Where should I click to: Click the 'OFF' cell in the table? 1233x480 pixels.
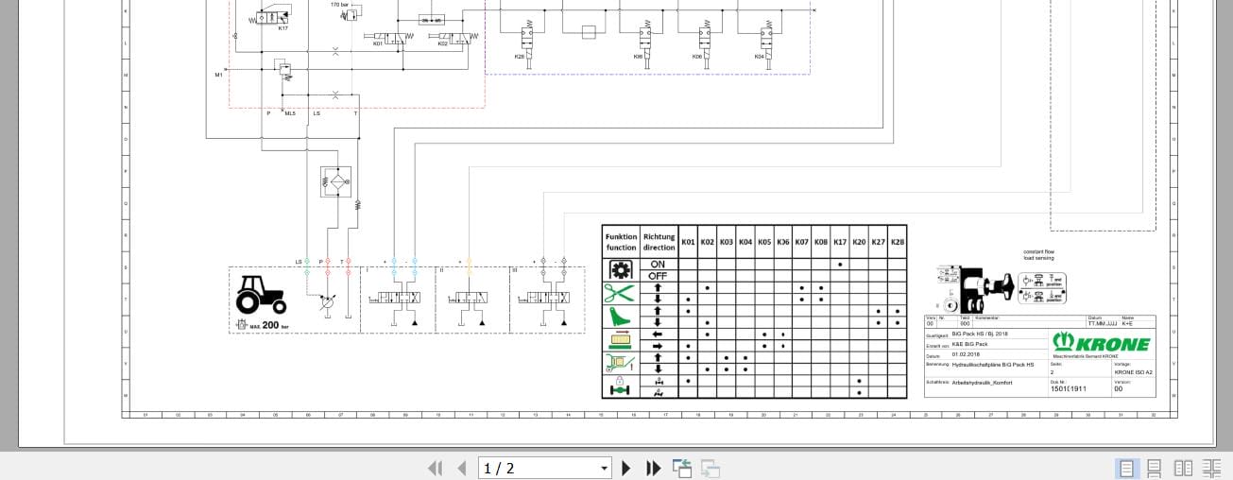point(659,276)
